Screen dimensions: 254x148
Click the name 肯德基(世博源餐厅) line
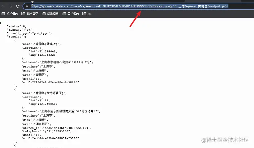[44, 93]
